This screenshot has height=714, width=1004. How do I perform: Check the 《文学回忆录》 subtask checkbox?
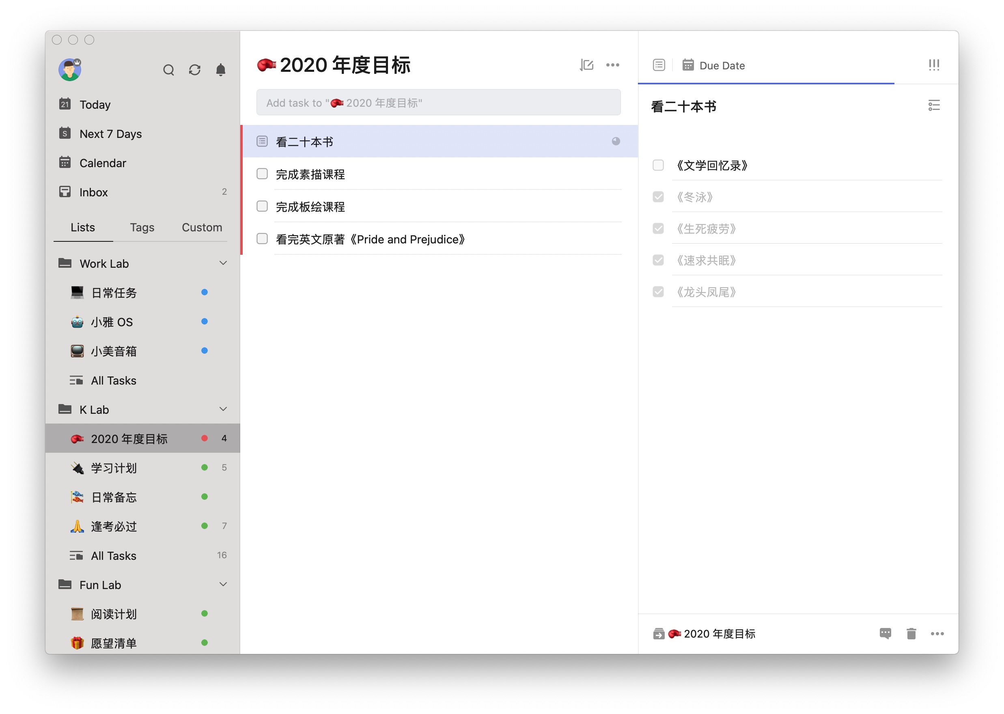[x=658, y=165]
